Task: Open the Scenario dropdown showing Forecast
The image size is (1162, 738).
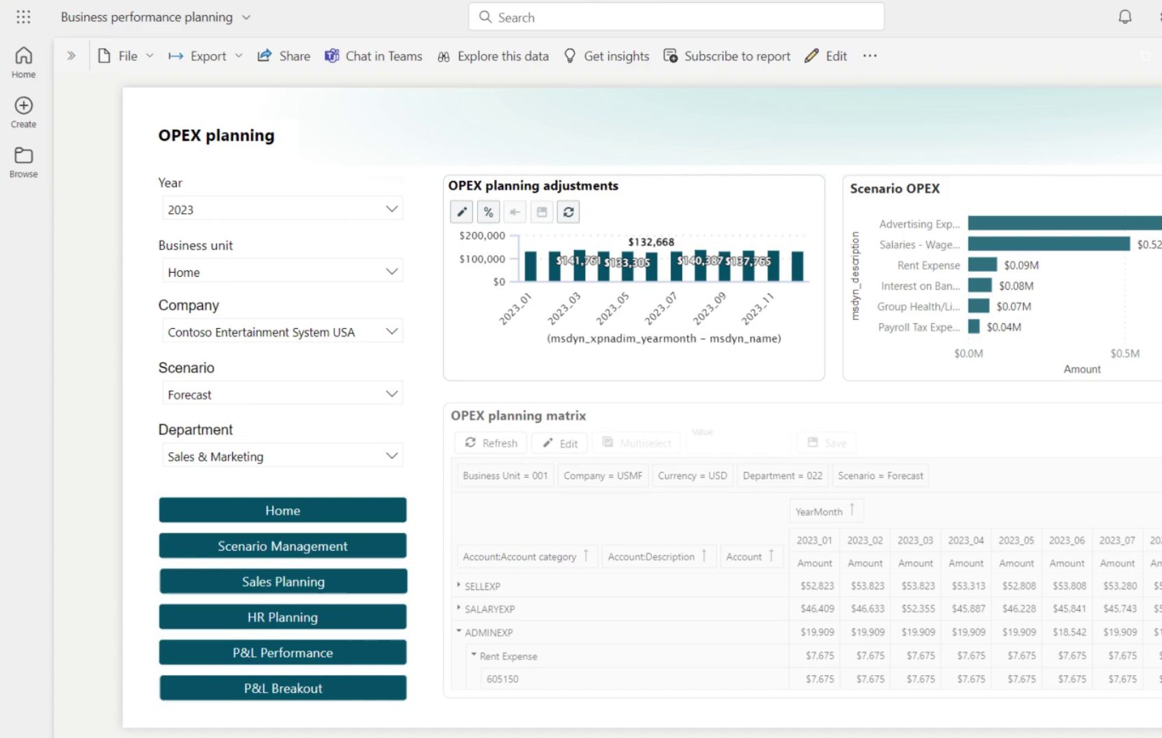Action: (282, 394)
